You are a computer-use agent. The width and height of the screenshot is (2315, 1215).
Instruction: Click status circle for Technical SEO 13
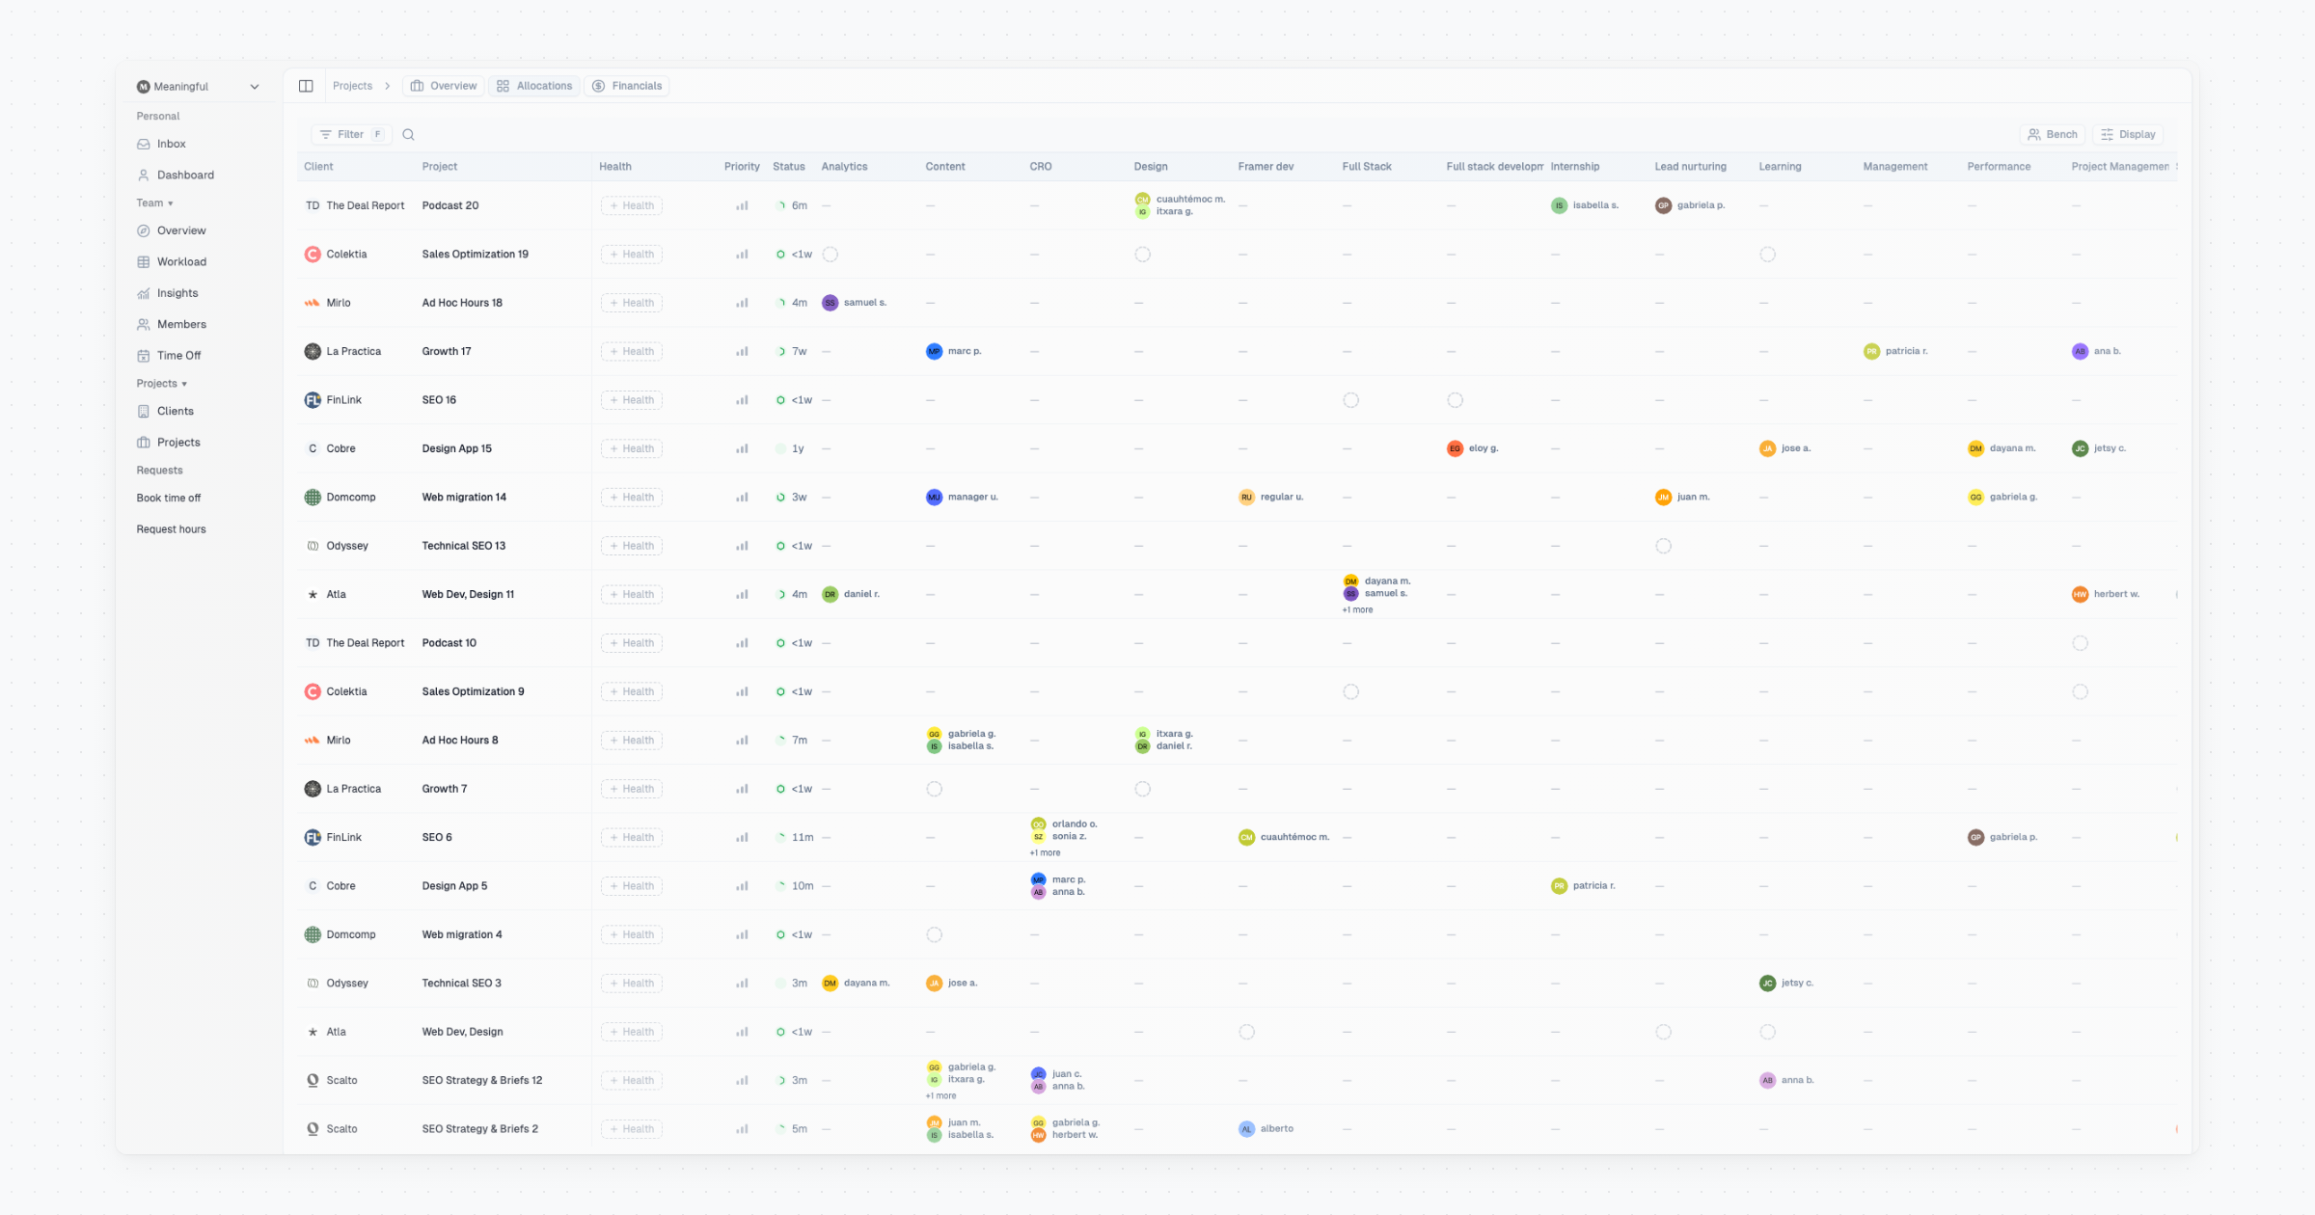click(780, 546)
